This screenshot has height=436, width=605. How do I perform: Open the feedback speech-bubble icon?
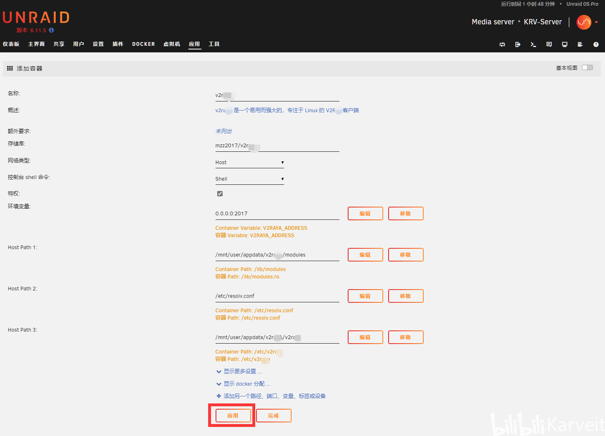549,45
